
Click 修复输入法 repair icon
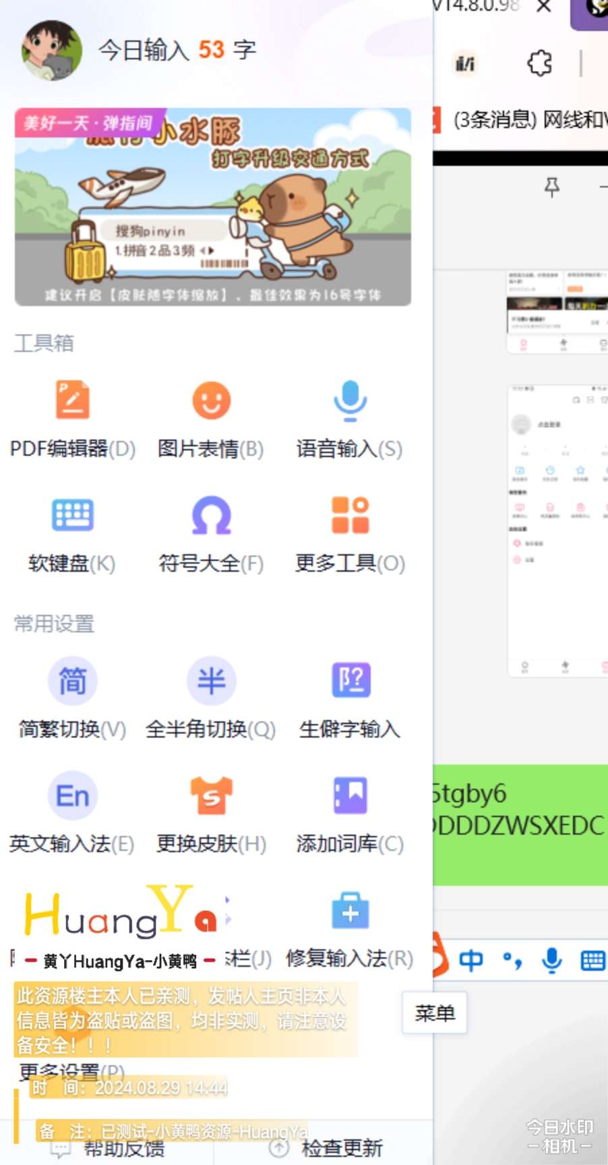(x=351, y=912)
